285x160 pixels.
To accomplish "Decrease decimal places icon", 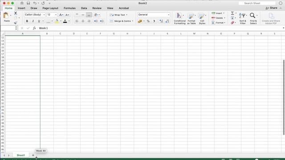I will click(x=167, y=21).
